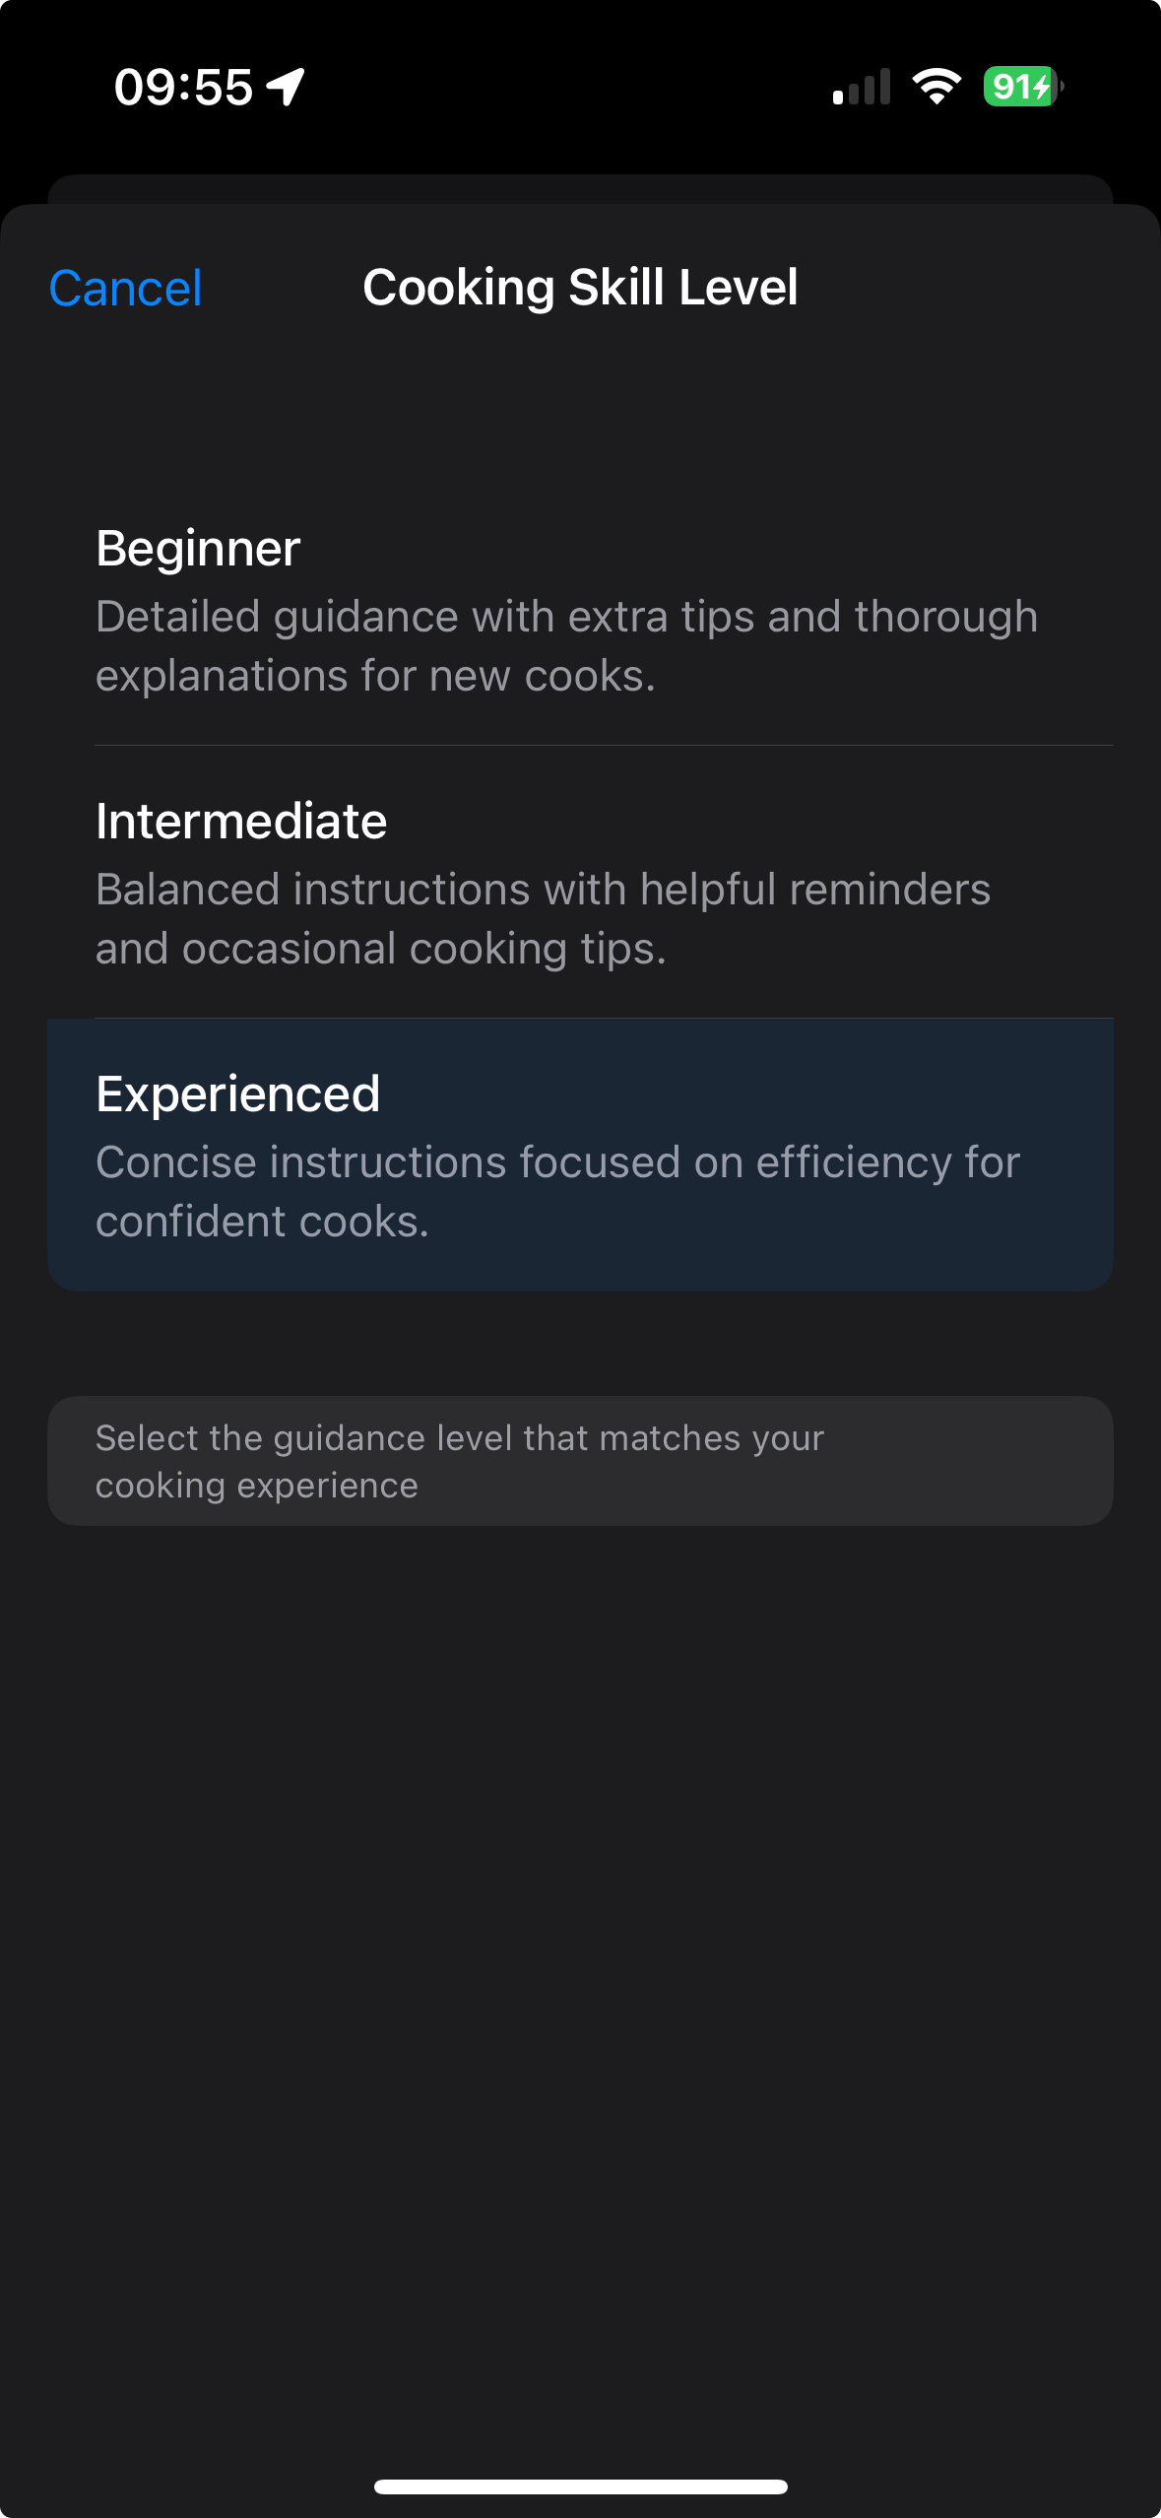Tap the Experienced description about concise instructions
This screenshot has width=1161, height=2518.
[557, 1192]
